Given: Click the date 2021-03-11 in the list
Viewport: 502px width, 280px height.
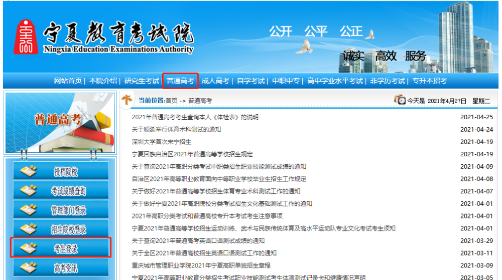Looking at the screenshot, I should coord(476,253).
